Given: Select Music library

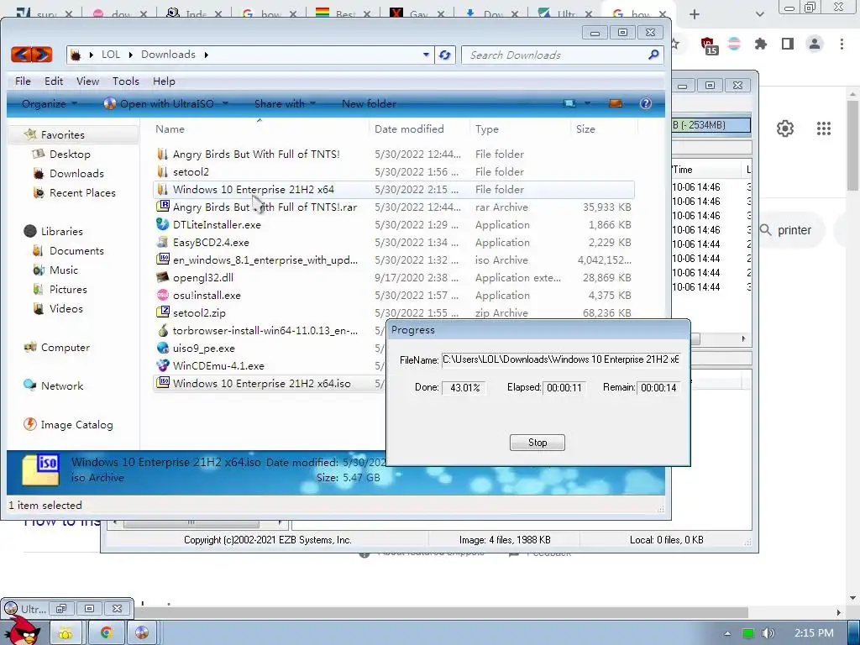Looking at the screenshot, I should point(64,270).
